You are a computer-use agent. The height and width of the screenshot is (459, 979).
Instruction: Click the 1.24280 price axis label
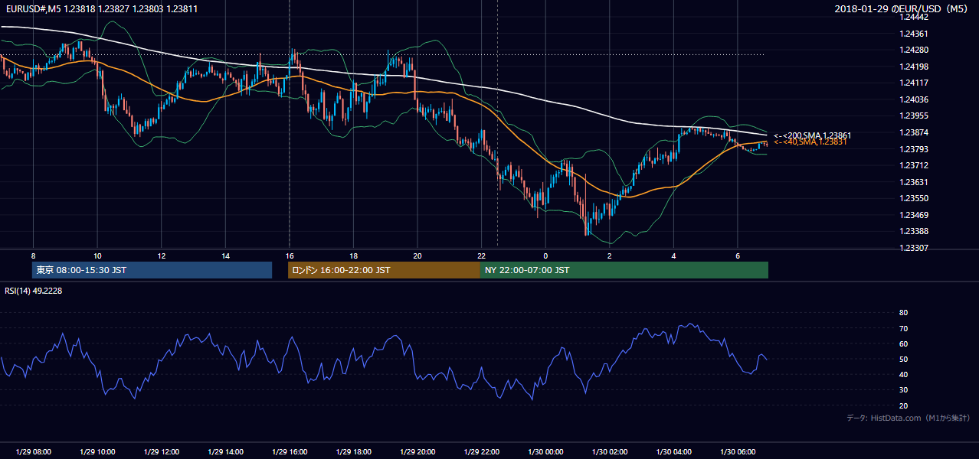click(915, 50)
